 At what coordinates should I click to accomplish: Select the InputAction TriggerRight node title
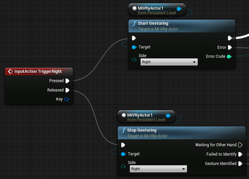tap(38, 71)
